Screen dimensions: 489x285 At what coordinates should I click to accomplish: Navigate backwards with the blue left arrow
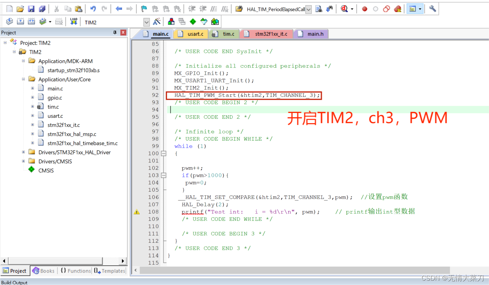click(119, 9)
